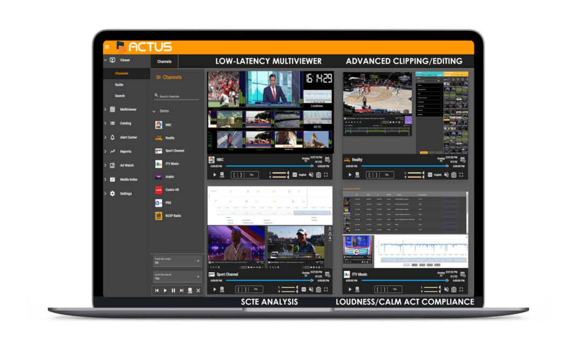This screenshot has height=363, width=581.
Task: Set mark-out bracket in the NBC player
Action: point(240,175)
